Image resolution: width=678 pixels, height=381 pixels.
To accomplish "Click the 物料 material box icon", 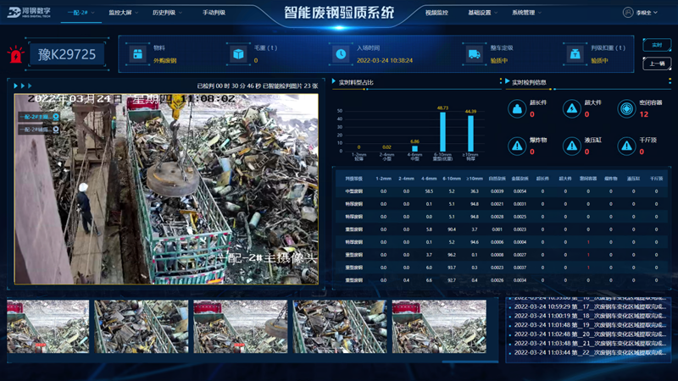I will (x=137, y=54).
